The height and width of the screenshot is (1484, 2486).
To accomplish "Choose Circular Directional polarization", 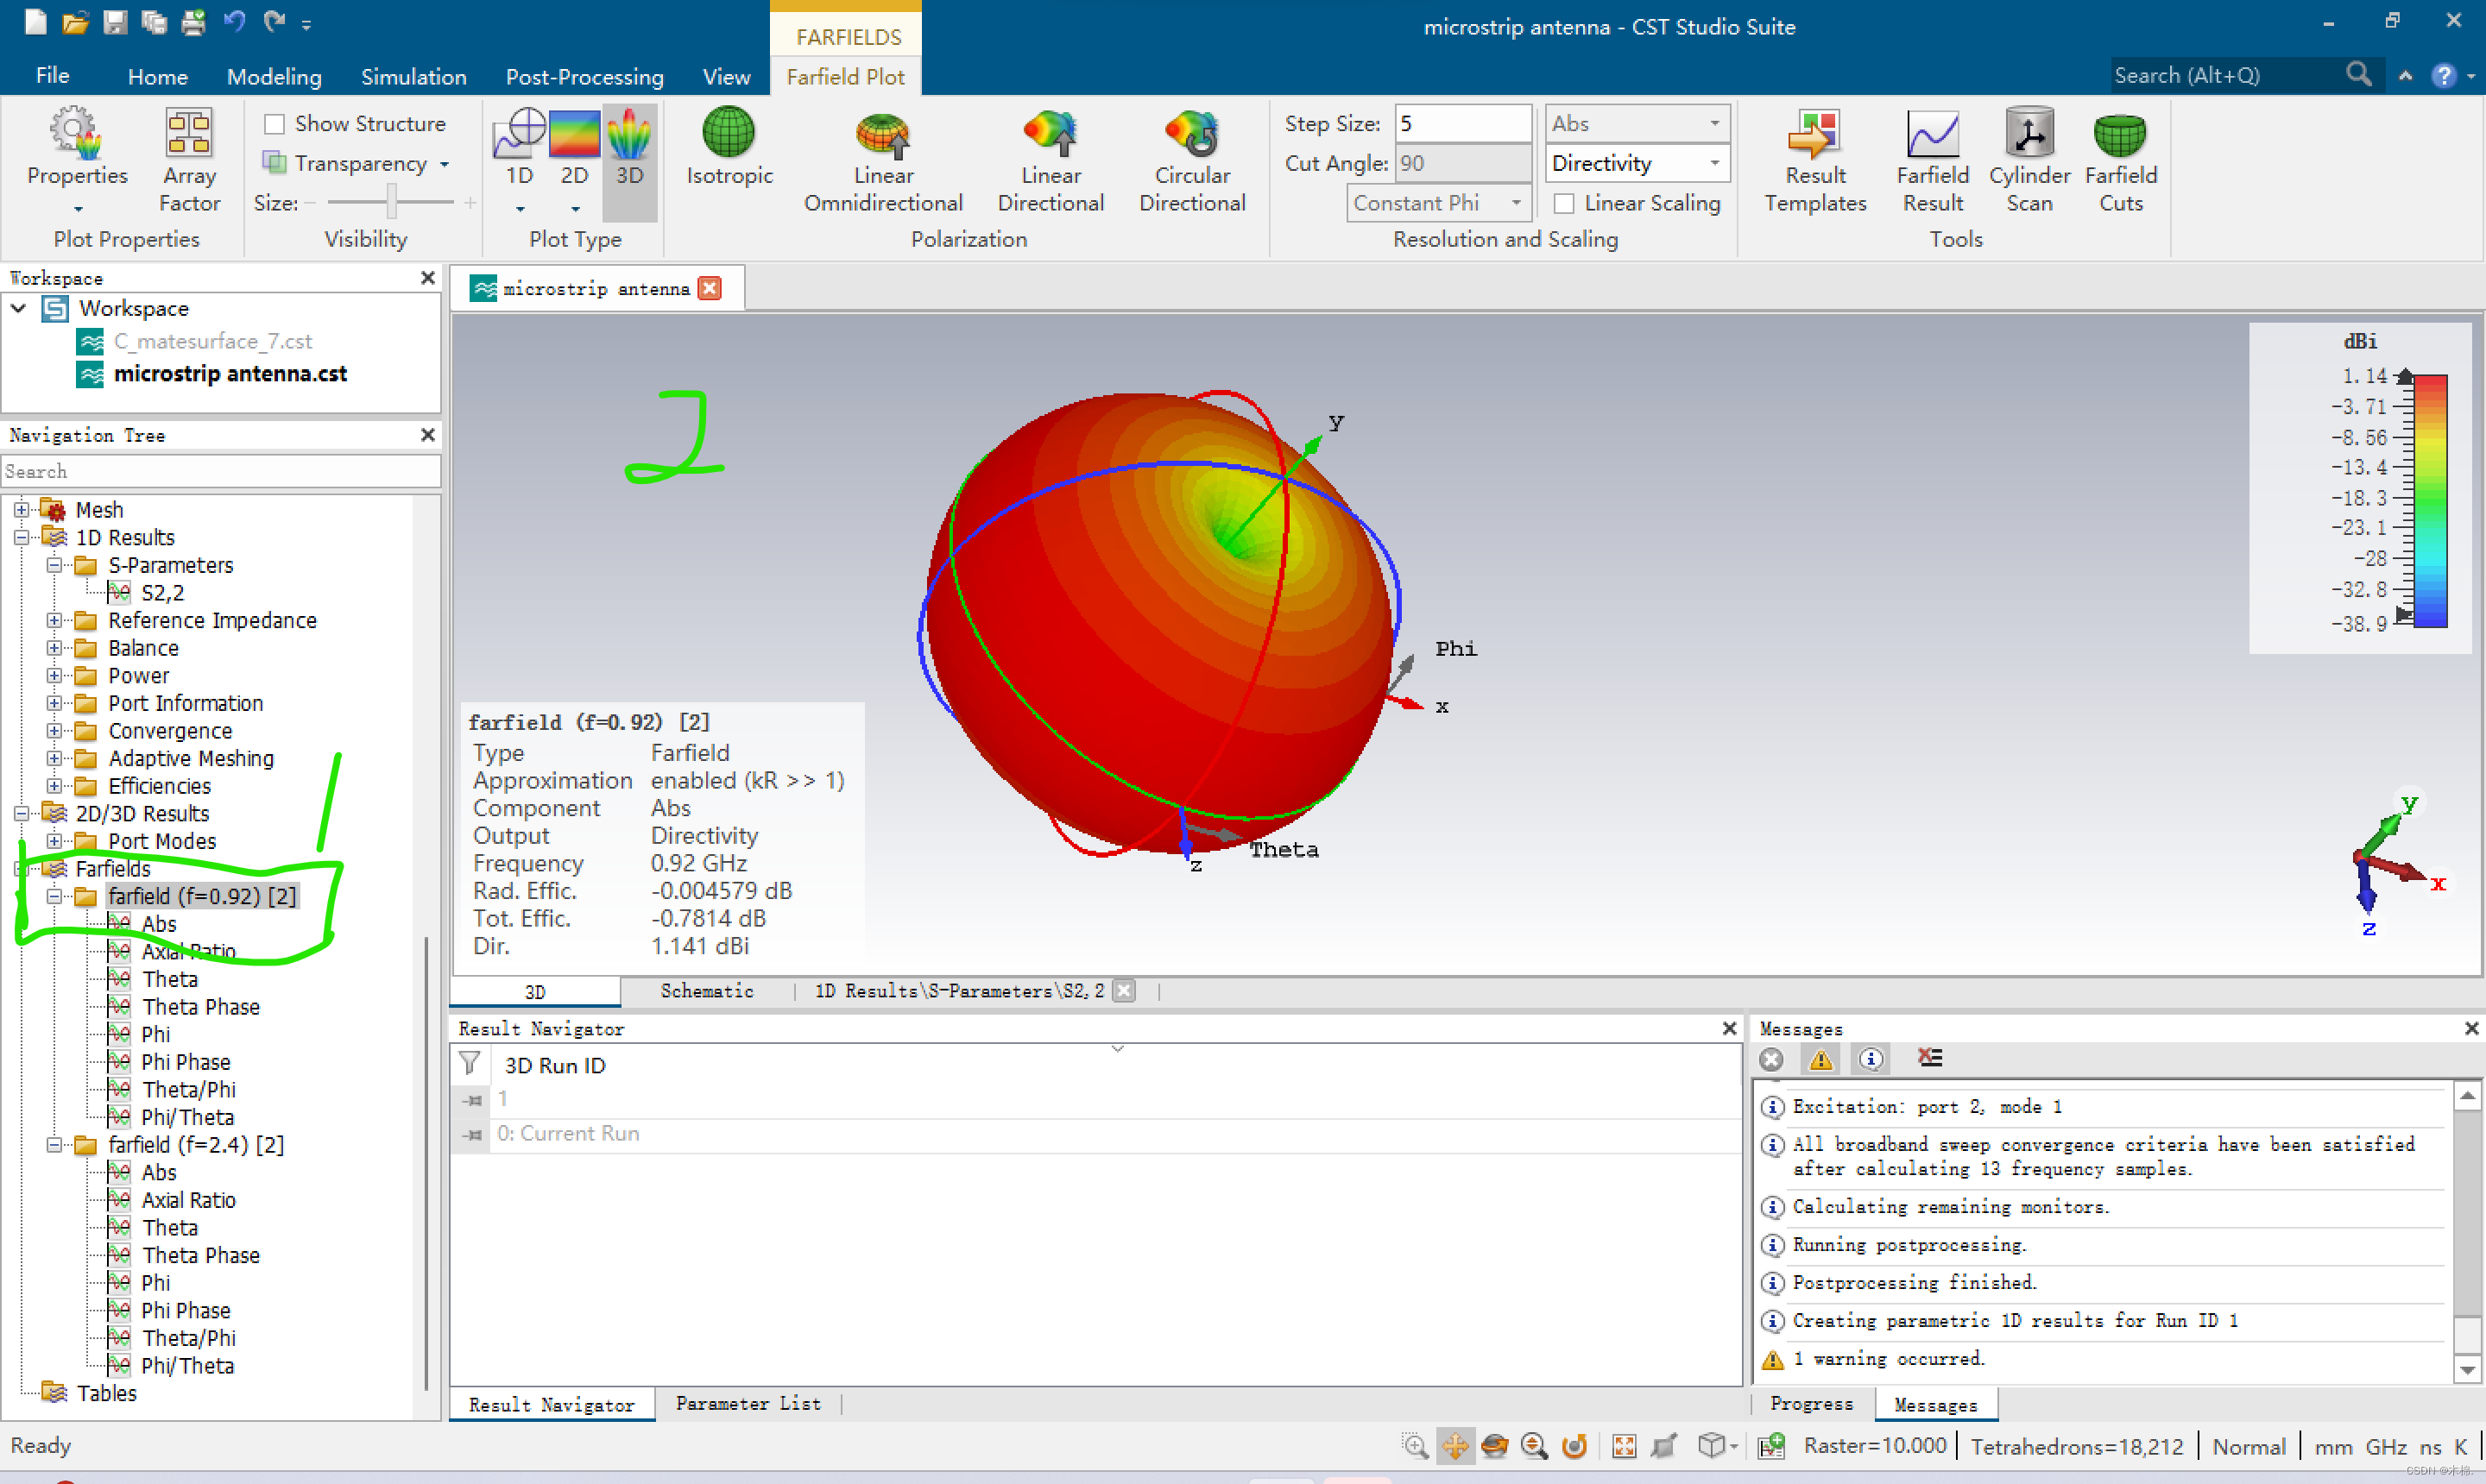I will click(x=1190, y=135).
